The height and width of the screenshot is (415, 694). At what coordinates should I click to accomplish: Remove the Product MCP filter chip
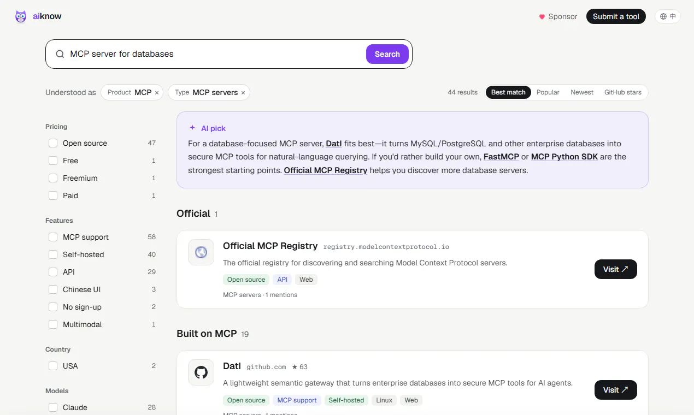click(157, 93)
